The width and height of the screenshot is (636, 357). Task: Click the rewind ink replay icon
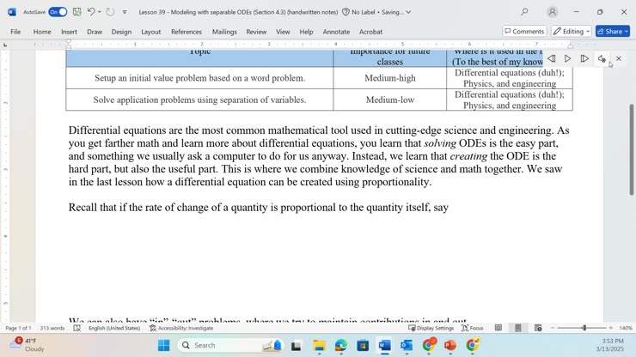coord(551,58)
